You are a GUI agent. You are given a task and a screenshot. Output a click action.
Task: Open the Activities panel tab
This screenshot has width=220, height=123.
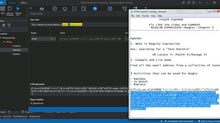point(14,112)
